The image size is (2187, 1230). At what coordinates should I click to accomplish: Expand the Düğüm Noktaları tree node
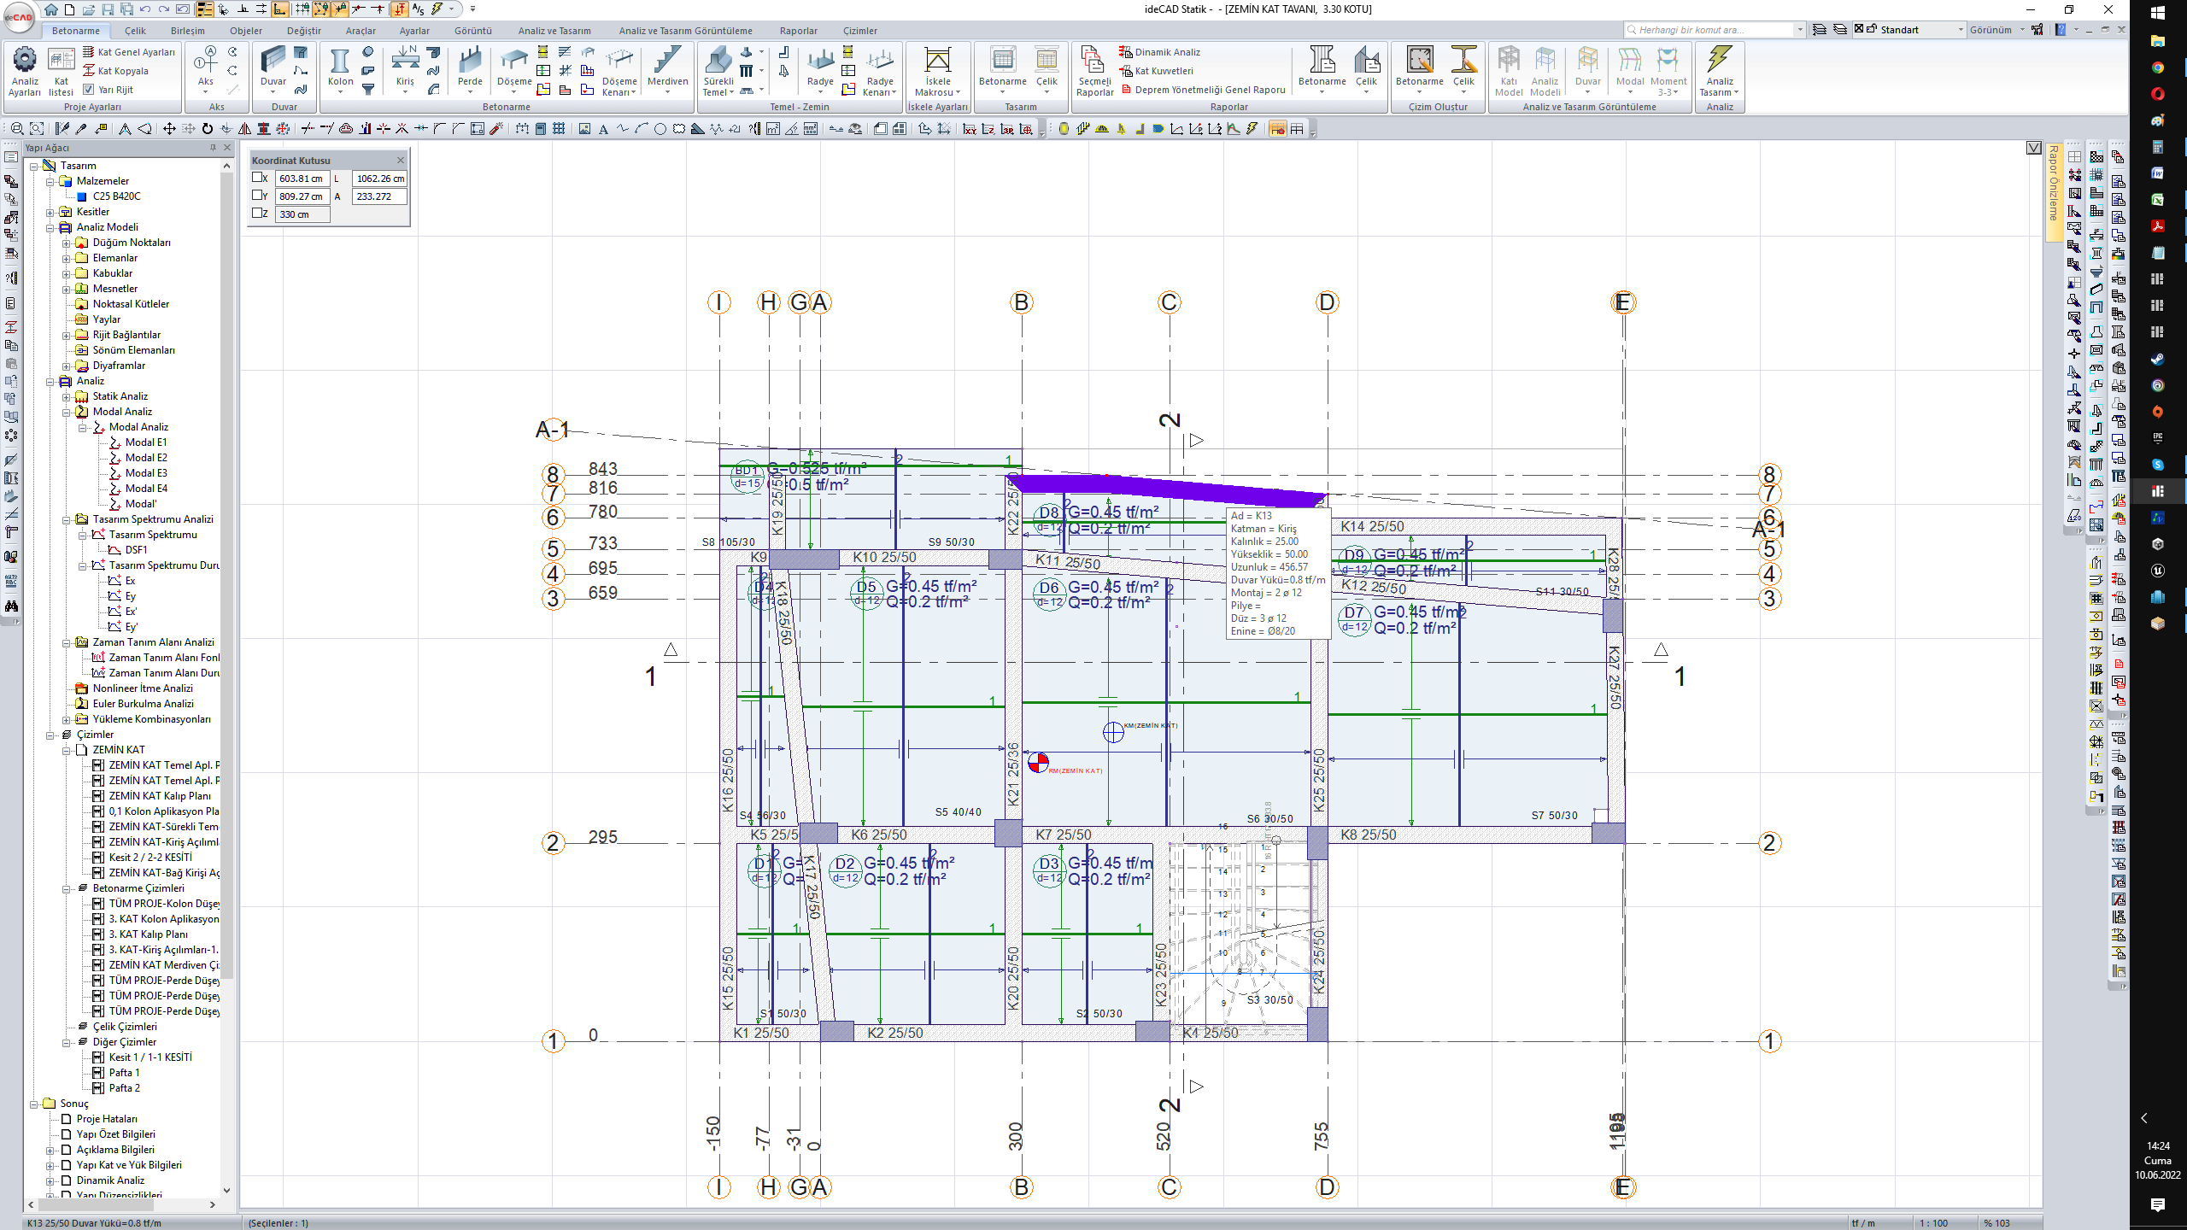click(x=66, y=243)
